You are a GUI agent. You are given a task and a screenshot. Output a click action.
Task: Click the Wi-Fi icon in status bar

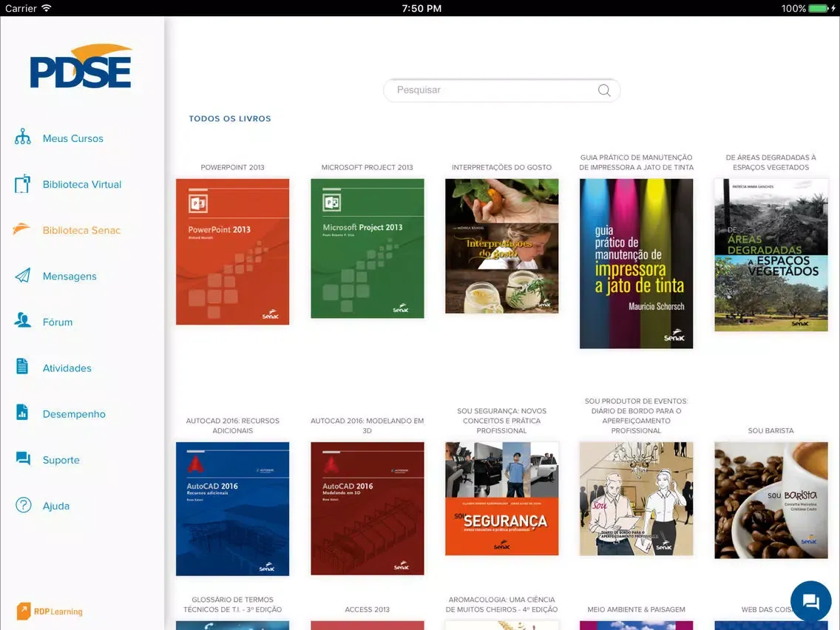tap(47, 8)
